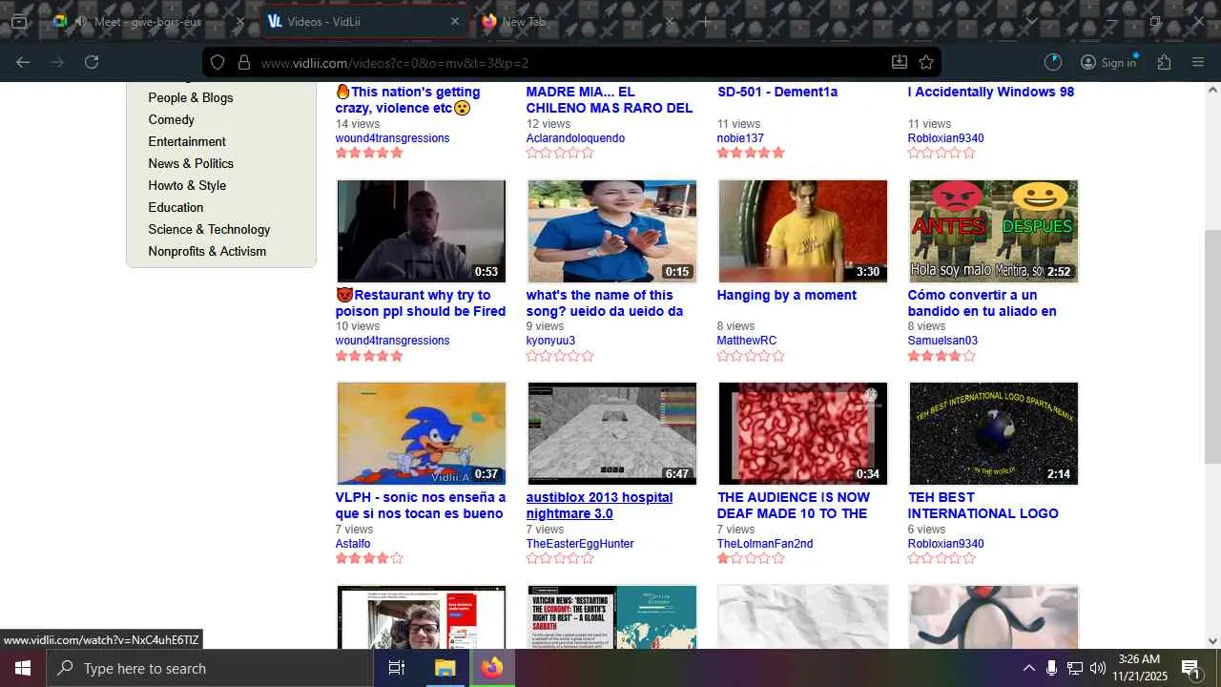Visit the nobie137 channel
The image size is (1221, 687).
click(x=741, y=138)
